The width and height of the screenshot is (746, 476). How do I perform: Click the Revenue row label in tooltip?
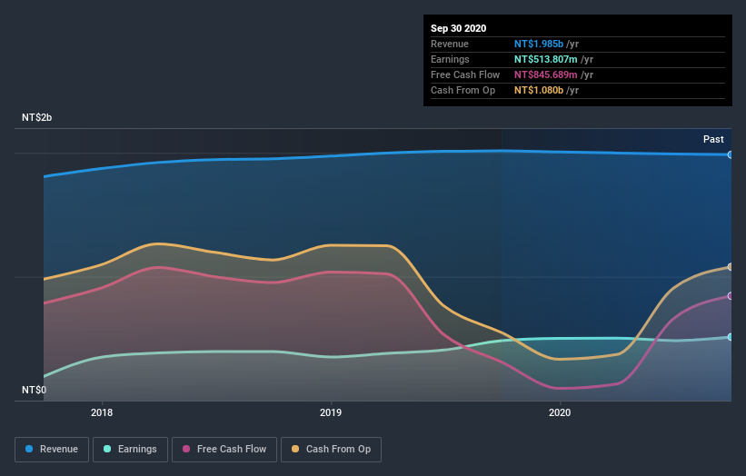pyautogui.click(x=450, y=44)
